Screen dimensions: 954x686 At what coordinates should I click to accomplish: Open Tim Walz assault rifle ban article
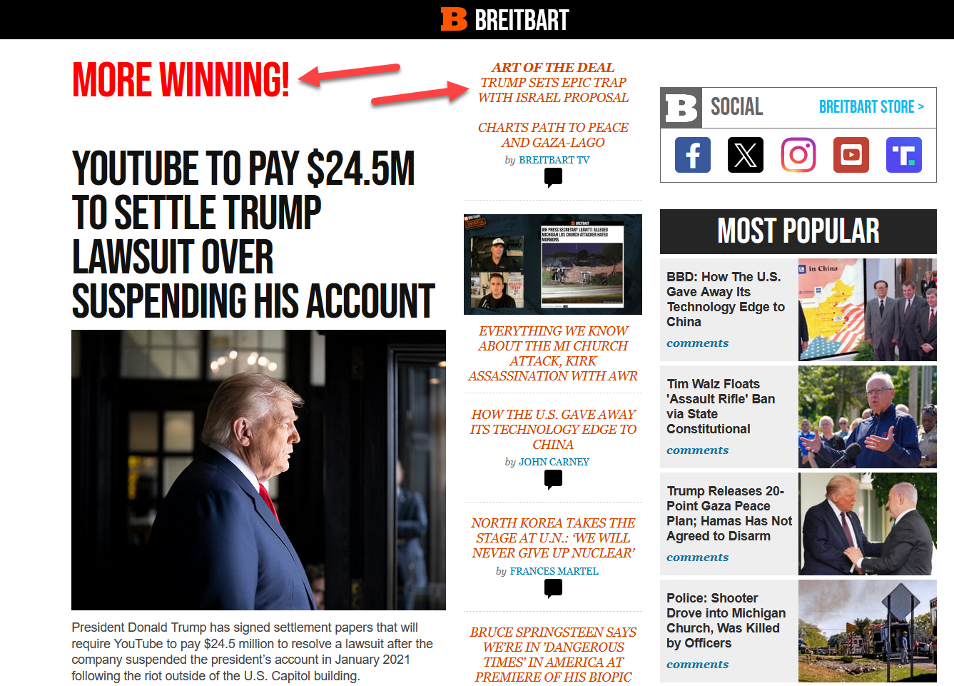(x=721, y=406)
